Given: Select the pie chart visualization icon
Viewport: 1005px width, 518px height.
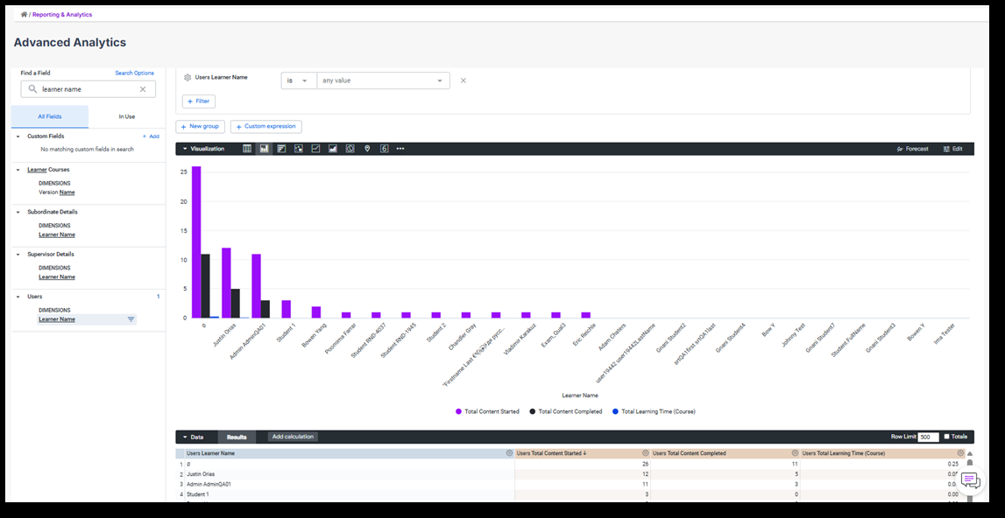Looking at the screenshot, I should (x=350, y=149).
